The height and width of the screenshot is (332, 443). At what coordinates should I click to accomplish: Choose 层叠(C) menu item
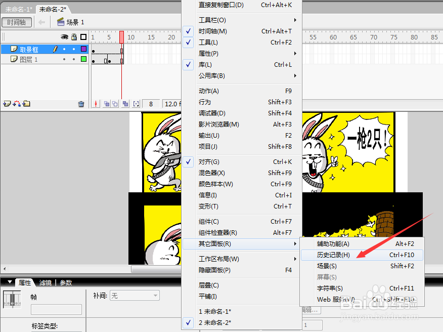click(x=242, y=285)
